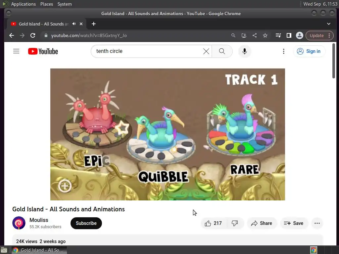Click the Chrome icon in bottom tray

[x=314, y=250]
